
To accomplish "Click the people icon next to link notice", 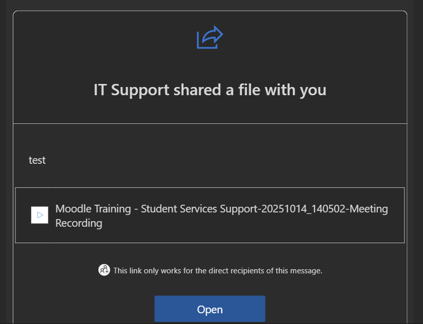I will tap(104, 270).
